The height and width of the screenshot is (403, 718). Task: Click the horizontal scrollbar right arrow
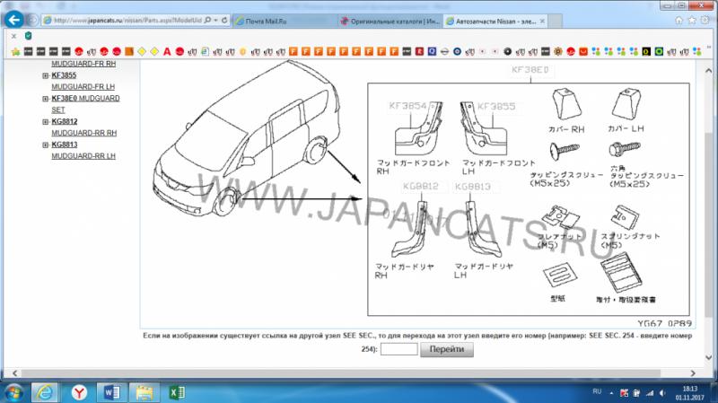pyautogui.click(x=693, y=373)
